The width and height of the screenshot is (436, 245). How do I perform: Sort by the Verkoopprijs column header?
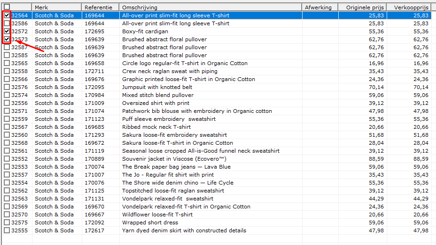point(409,7)
